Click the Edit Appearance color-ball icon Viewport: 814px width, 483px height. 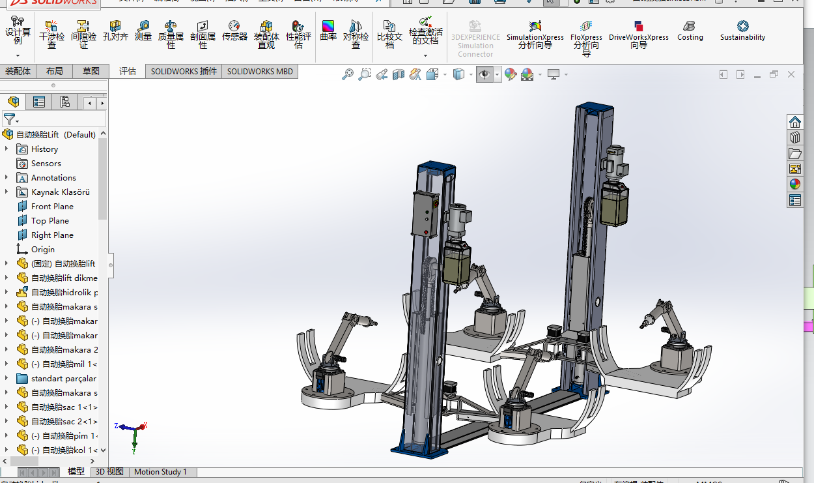511,75
